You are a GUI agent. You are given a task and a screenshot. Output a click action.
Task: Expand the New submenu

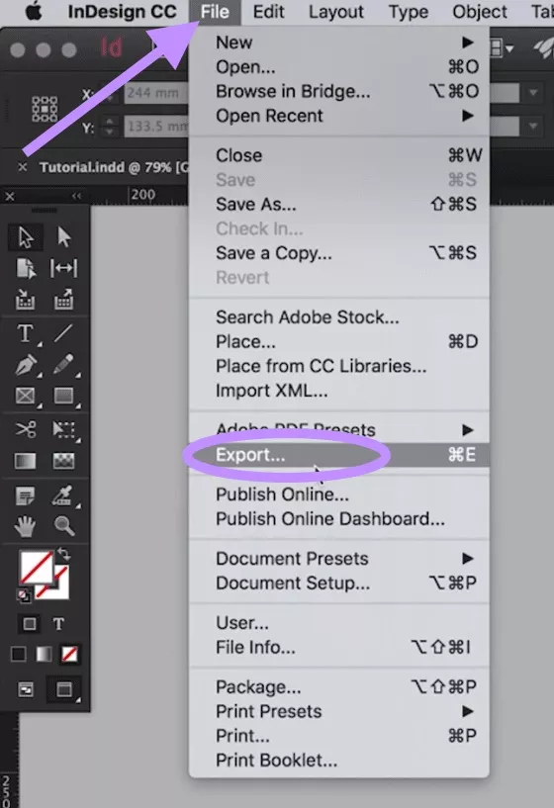point(339,43)
